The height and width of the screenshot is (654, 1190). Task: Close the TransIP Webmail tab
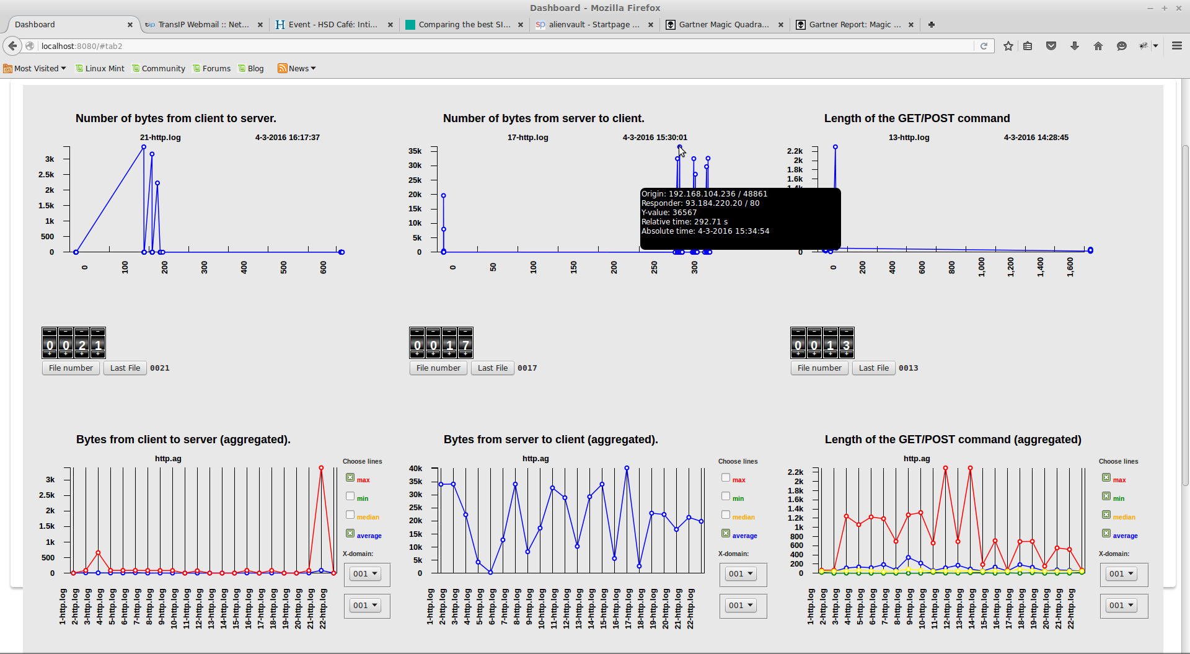(260, 25)
